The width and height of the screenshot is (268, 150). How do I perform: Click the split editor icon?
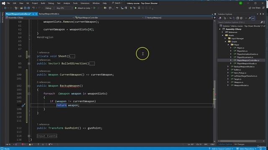[x=215, y=17]
